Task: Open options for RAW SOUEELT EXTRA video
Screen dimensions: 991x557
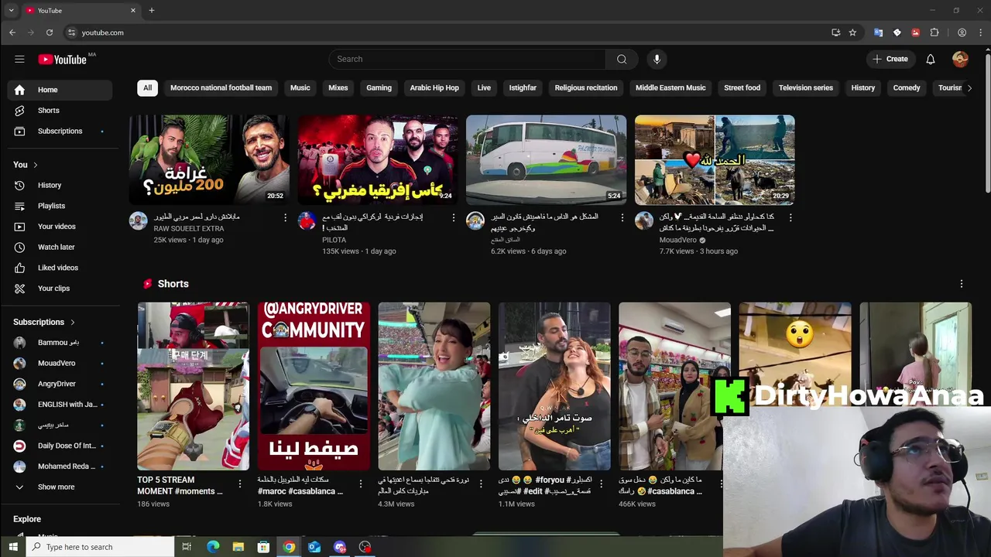Action: [285, 217]
